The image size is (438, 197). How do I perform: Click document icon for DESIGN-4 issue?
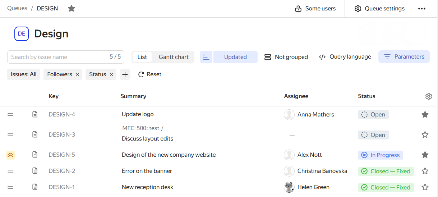click(x=35, y=115)
